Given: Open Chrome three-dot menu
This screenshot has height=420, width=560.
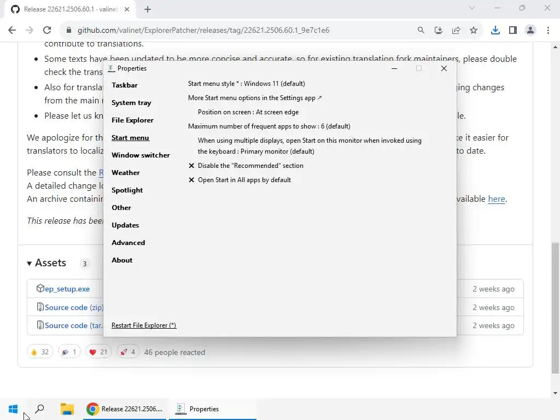Looking at the screenshot, I should 548,30.
